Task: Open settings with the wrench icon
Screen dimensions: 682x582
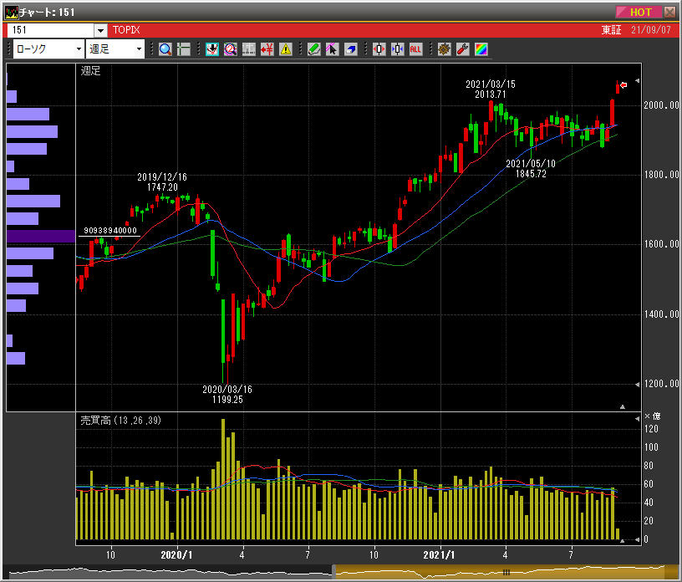Action: 462,49
